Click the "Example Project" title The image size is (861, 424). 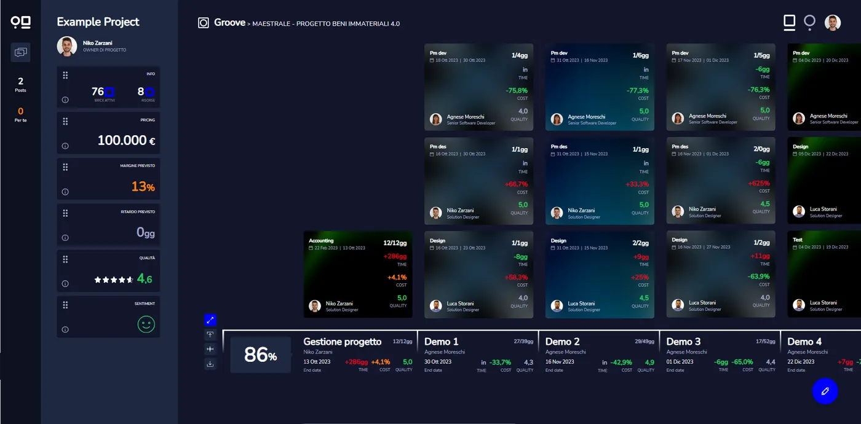click(98, 22)
